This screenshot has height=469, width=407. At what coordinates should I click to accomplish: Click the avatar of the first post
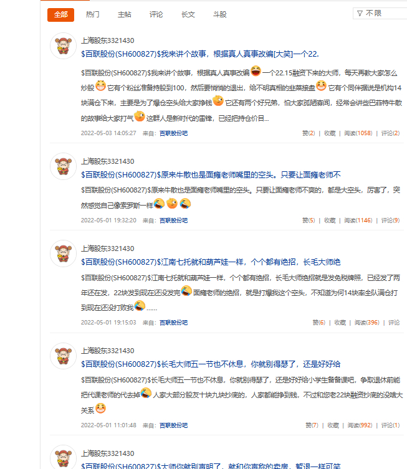[x=63, y=45]
